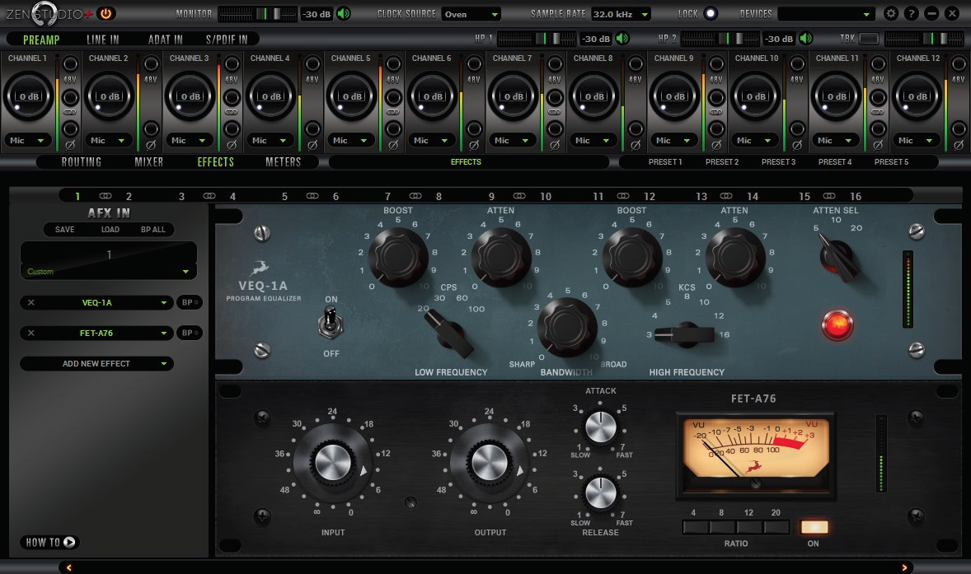Switch to the ADAT In tab
This screenshot has height=574, width=971.
click(x=166, y=40)
